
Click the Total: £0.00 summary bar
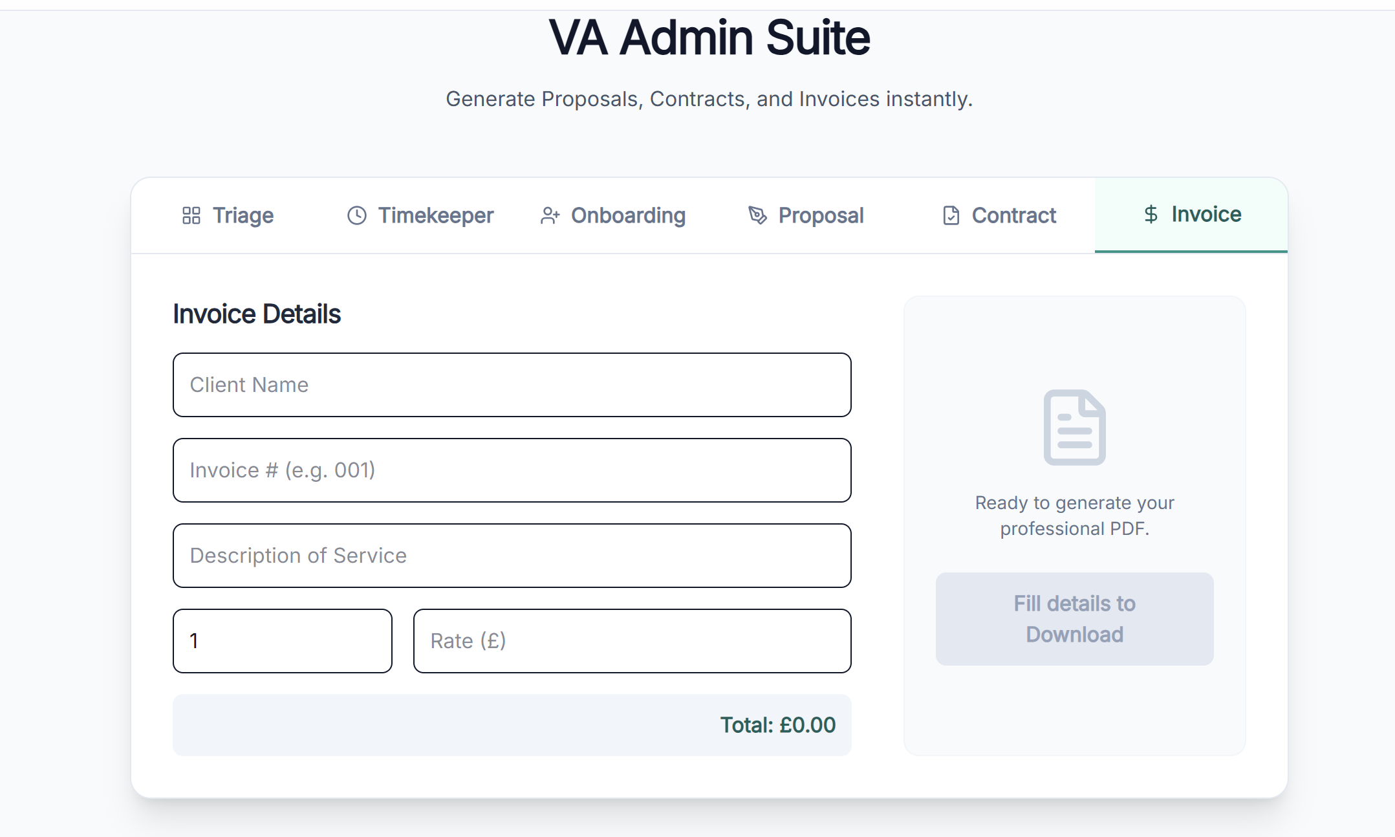[x=511, y=725]
